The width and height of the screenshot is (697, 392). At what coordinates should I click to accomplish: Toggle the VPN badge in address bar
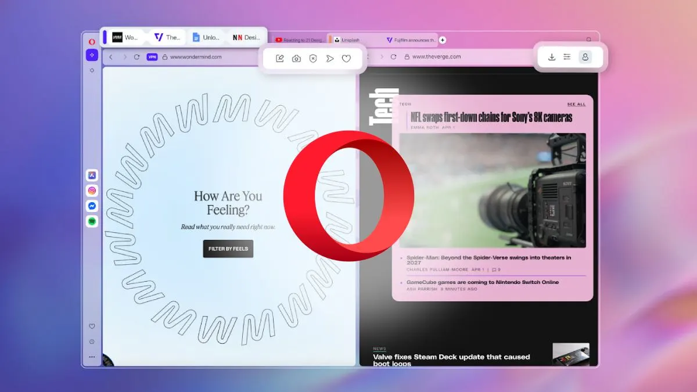[x=152, y=57]
